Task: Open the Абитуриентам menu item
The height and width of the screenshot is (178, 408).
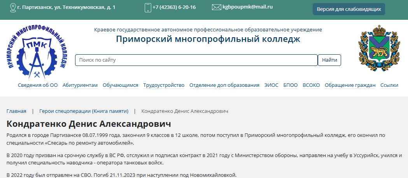Action: (x=80, y=85)
